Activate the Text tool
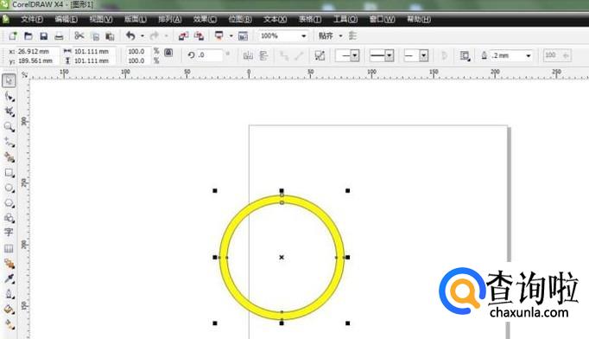589x339 pixels. coord(9,232)
